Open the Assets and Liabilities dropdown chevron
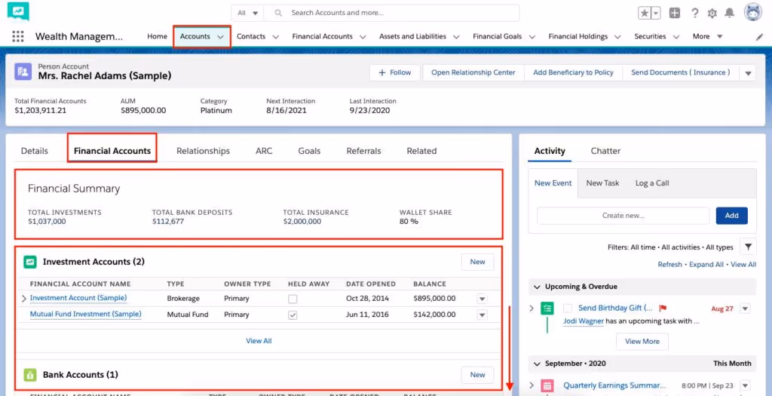Image resolution: width=772 pixels, height=396 pixels. click(456, 36)
